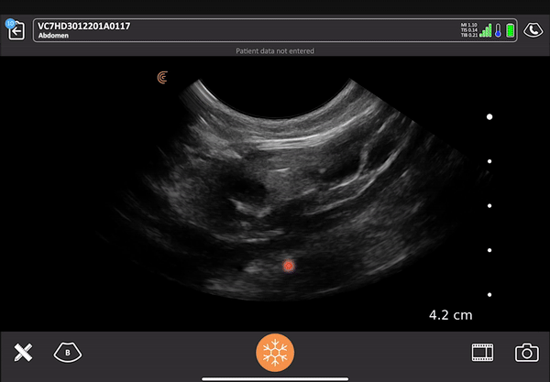Image resolution: width=550 pixels, height=382 pixels.
Task: Tap the home indicator bar at screen bottom
Action: [x=275, y=377]
